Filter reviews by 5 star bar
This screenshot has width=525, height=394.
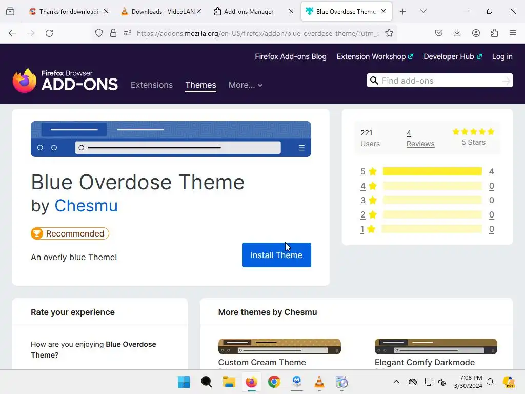coord(432,171)
